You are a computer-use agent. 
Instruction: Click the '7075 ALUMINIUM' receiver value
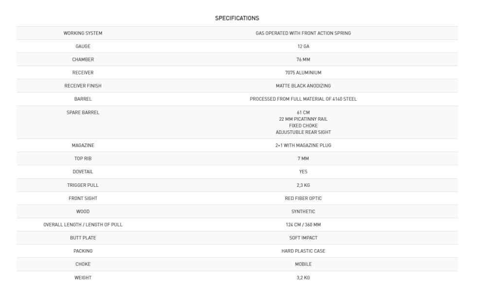pyautogui.click(x=303, y=72)
